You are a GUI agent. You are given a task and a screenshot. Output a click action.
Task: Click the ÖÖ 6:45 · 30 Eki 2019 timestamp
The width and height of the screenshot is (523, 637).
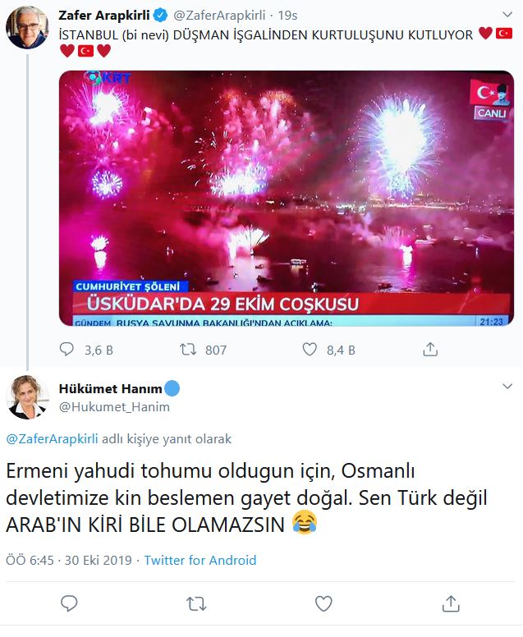[69, 560]
